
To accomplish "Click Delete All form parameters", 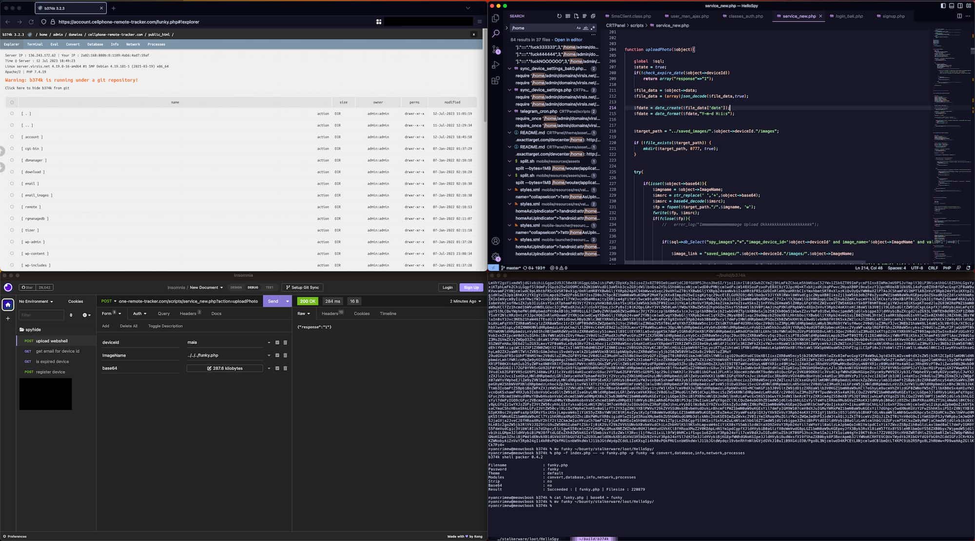I will click(x=129, y=326).
